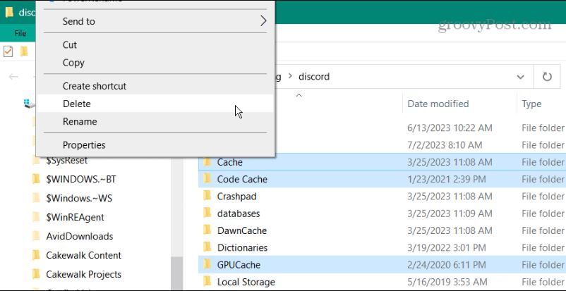Screen dimensions: 566x291
Task: Open $WINDOWS.~BT in the navigation tree
Action: (81, 179)
